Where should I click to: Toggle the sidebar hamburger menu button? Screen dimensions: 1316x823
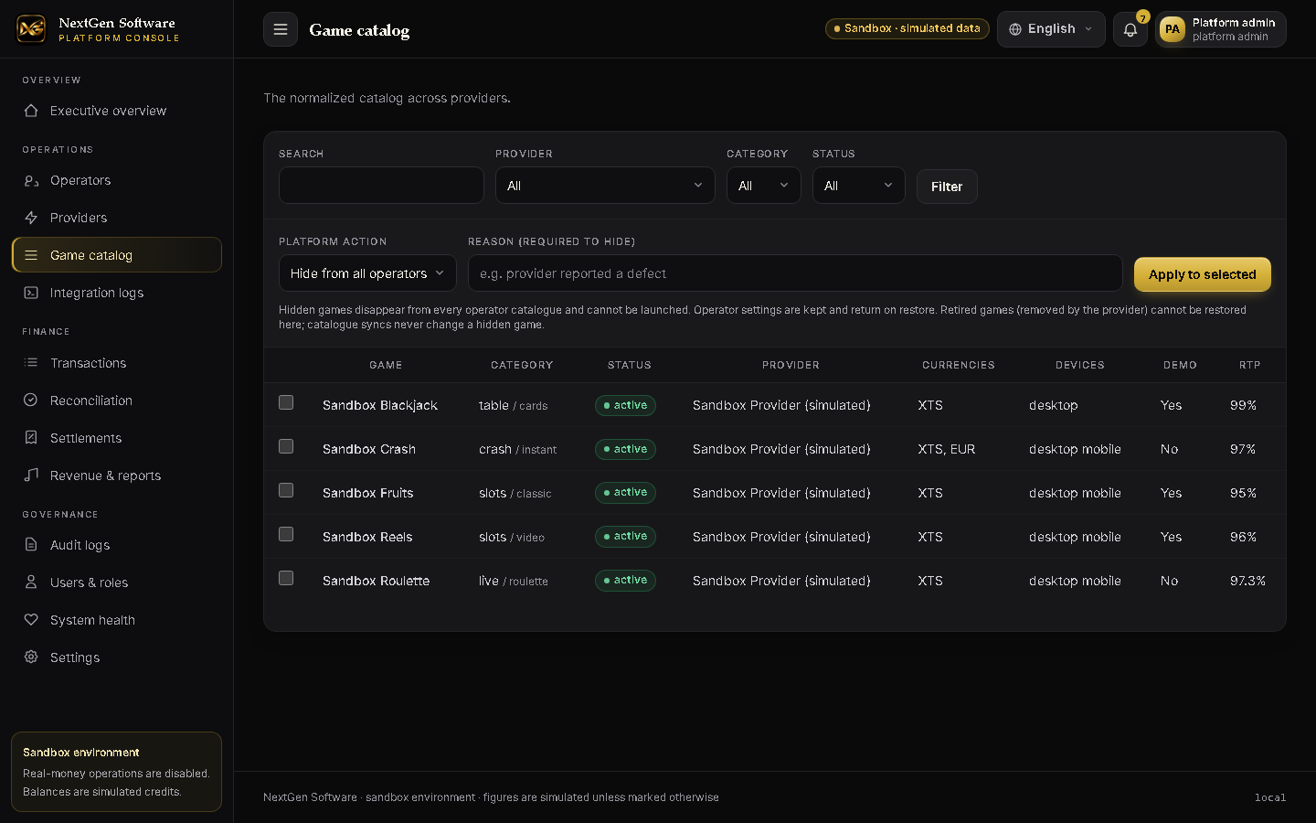281,29
